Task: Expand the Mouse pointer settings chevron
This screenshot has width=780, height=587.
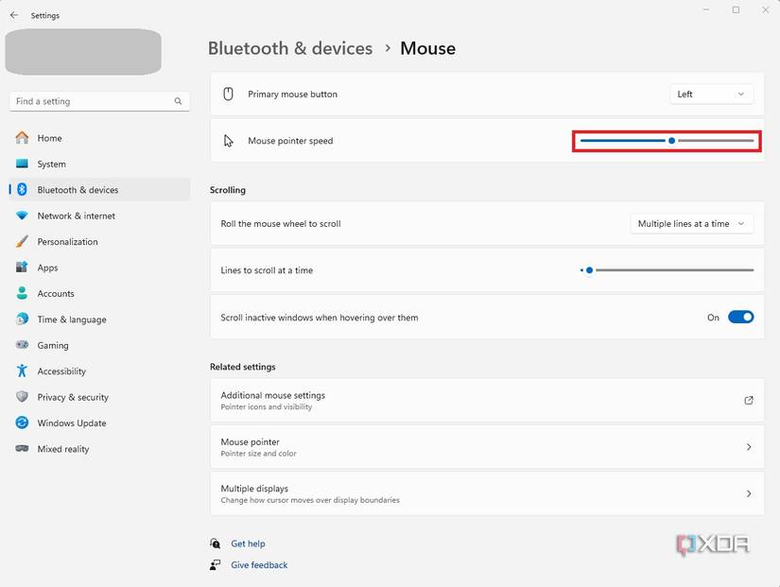Action: 749,447
